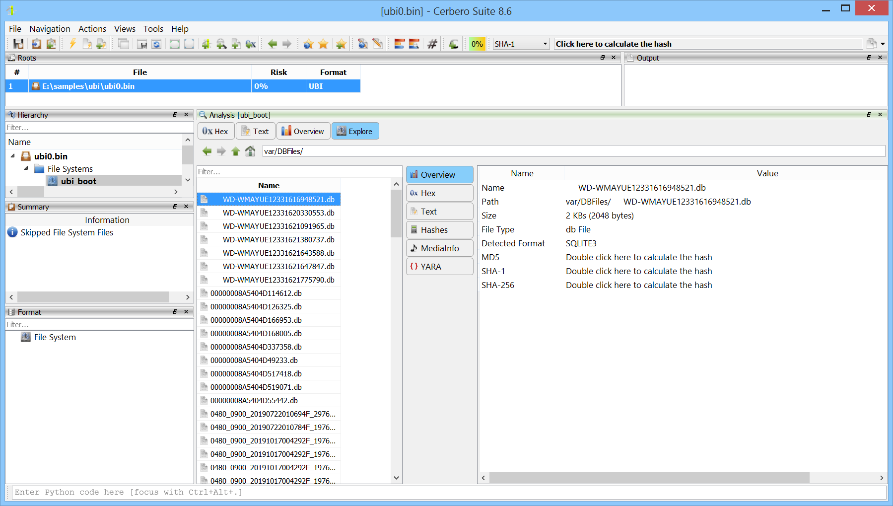Screen dimensions: 893x506
Task: Click the magnifier search icon in the main toolbar
Action: tap(221, 44)
